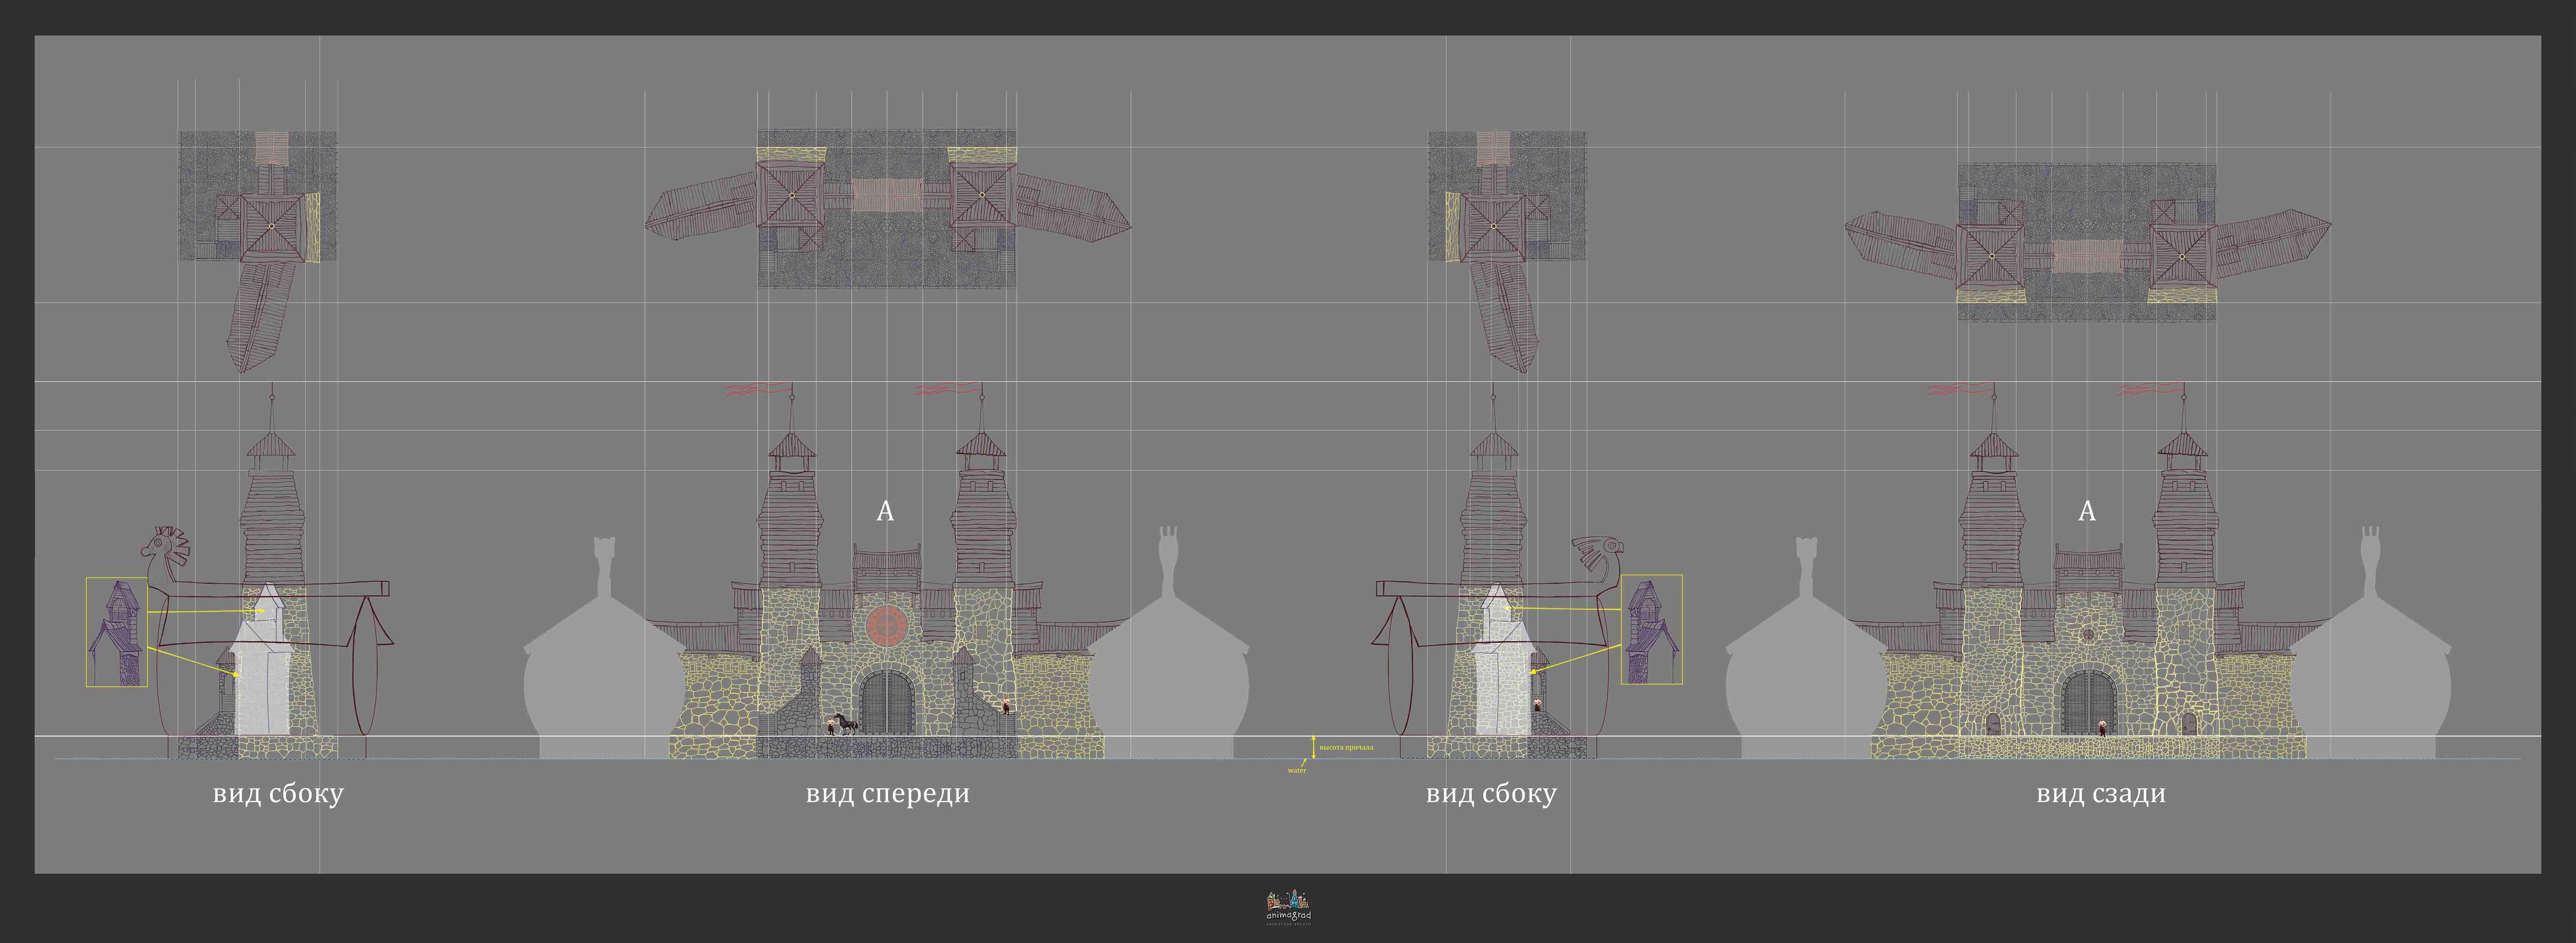The image size is (2576, 943).
Task: Click the red sun emblem above the gate
Action: click(x=887, y=626)
